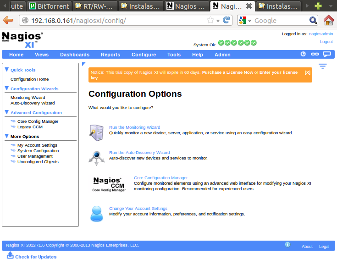The image size is (337, 264).
Task: Open the clock icon in navigation bar
Action: 303,54
